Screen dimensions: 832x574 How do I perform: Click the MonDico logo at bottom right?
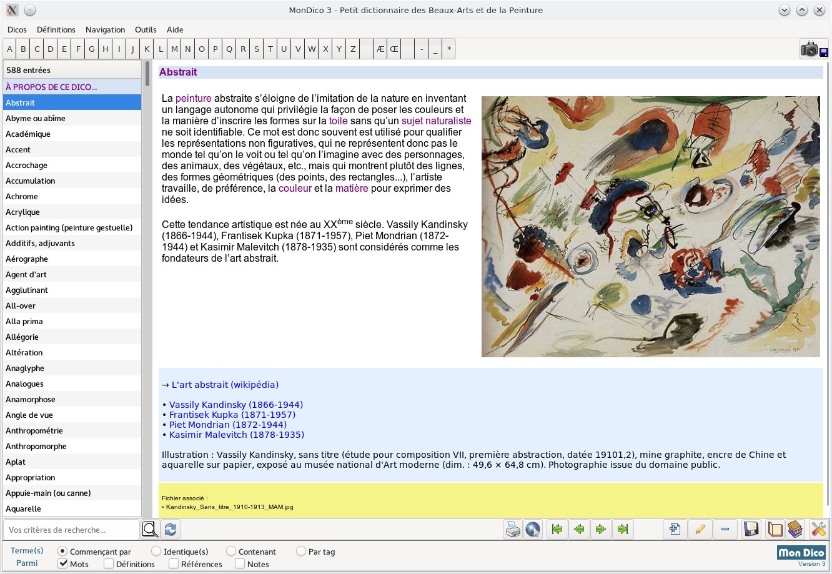coord(801,552)
